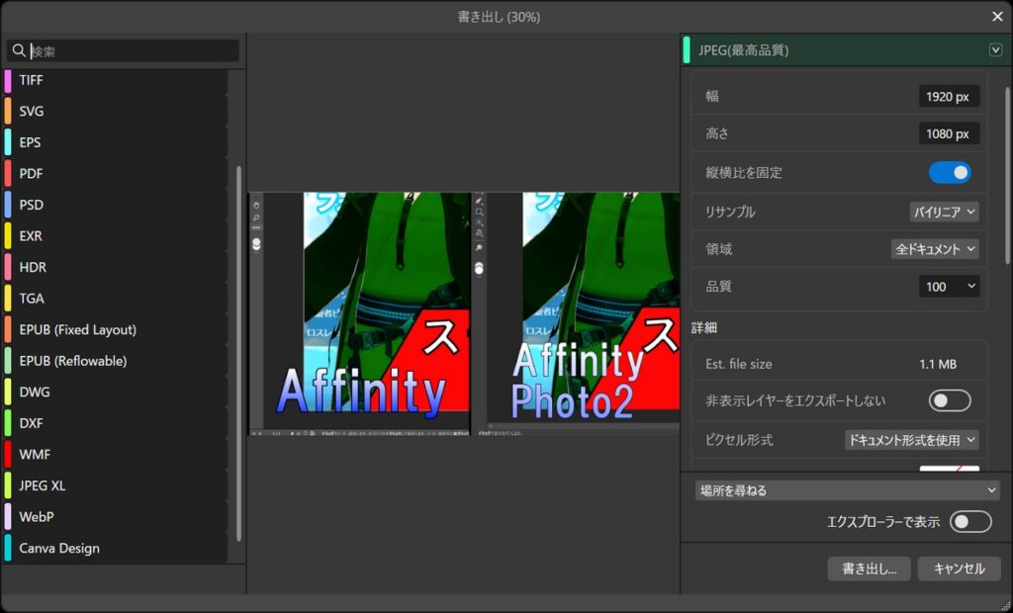
Task: Expand the 場所を尋ねる location dropdown
Action: coord(846,490)
